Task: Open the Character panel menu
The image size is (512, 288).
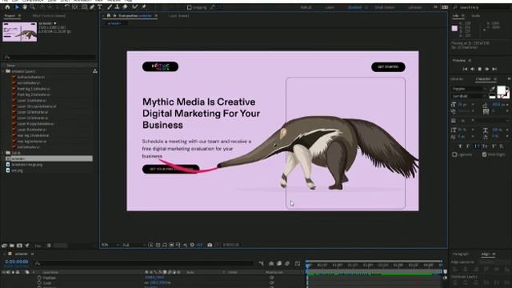Action: pyautogui.click(x=495, y=79)
